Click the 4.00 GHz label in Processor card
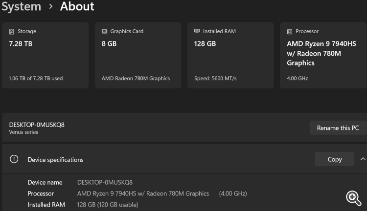This screenshot has height=211, width=367. [298, 78]
